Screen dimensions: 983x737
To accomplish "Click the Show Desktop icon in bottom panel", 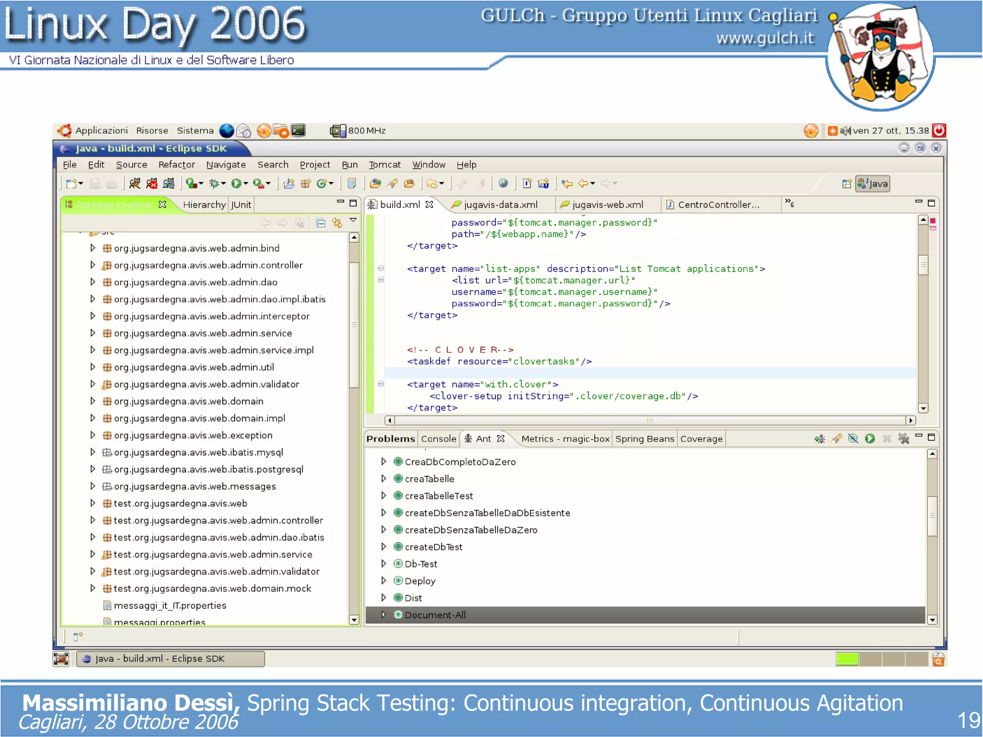I will pyautogui.click(x=61, y=659).
